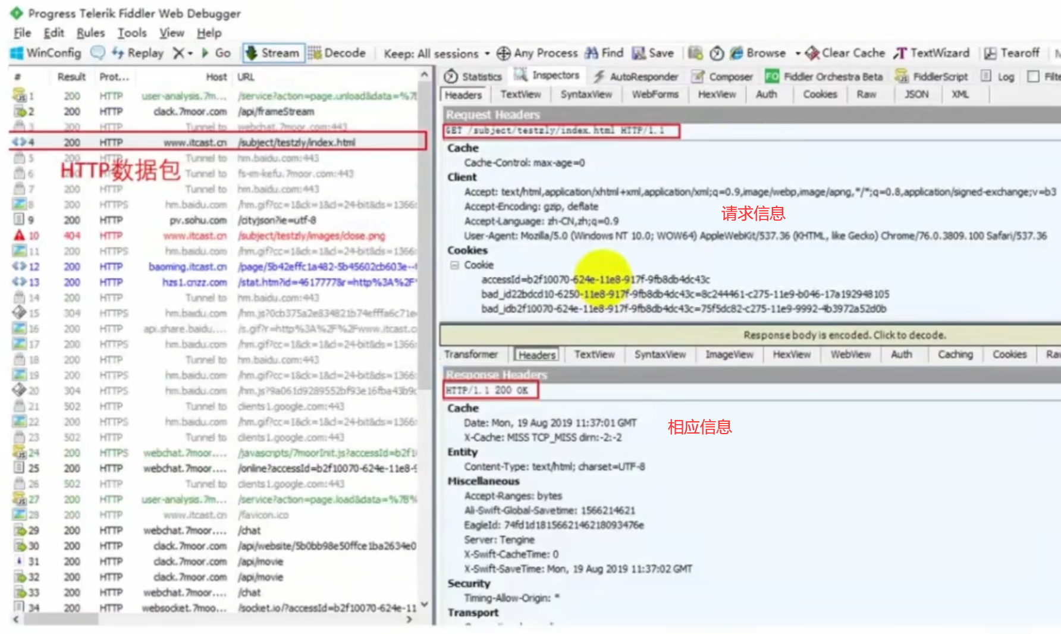Click the comment bubble toolbar icon
The image size is (1061, 634).
(x=98, y=53)
